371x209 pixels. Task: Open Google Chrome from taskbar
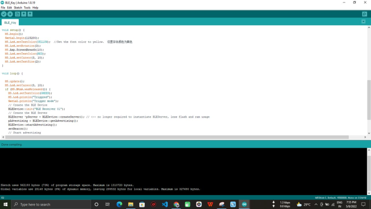[176, 204]
